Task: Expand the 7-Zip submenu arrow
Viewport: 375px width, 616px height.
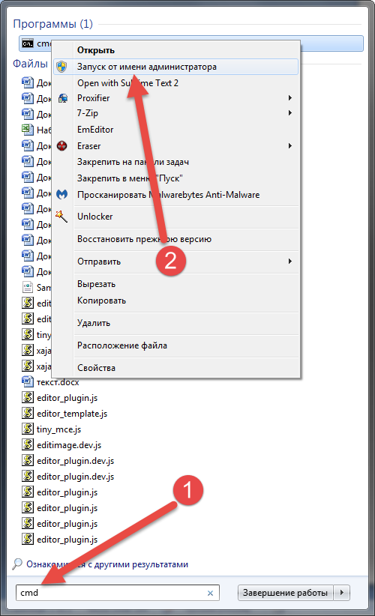Action: pyautogui.click(x=290, y=113)
